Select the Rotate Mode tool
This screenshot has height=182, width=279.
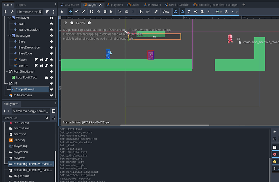coord(77,12)
